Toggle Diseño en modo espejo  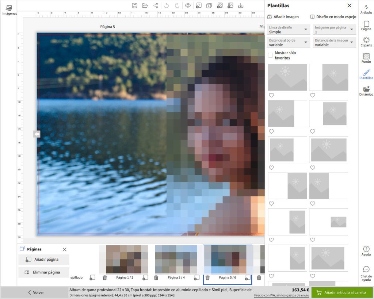(333, 17)
